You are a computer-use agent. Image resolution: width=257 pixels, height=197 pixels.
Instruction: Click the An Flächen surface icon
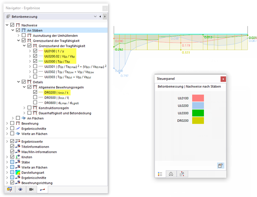[x=24, y=118]
